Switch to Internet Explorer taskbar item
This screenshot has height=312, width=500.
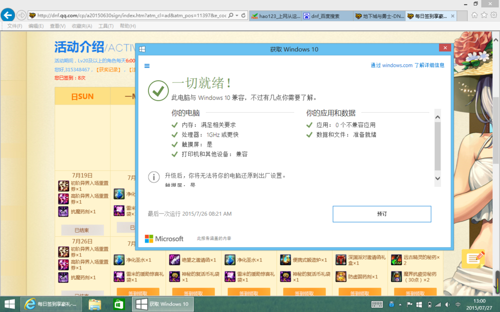click(51, 305)
